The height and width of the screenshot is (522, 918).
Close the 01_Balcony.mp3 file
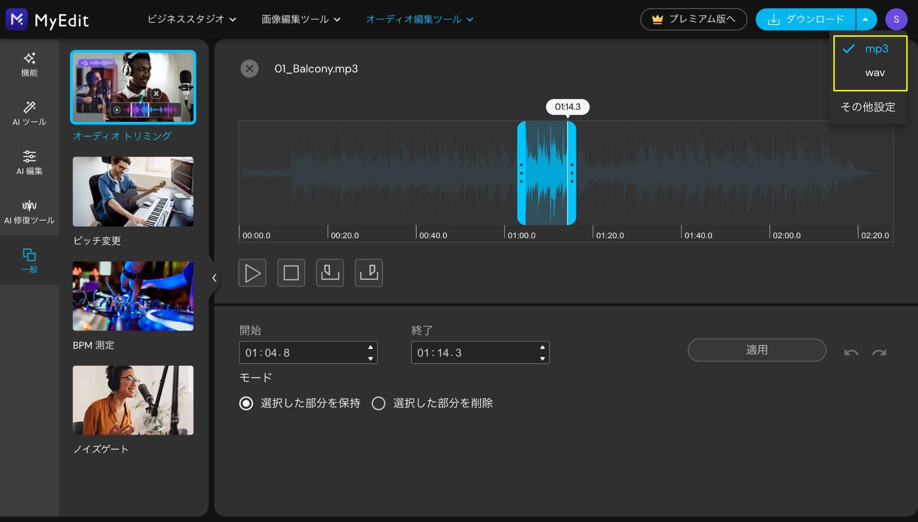(250, 68)
